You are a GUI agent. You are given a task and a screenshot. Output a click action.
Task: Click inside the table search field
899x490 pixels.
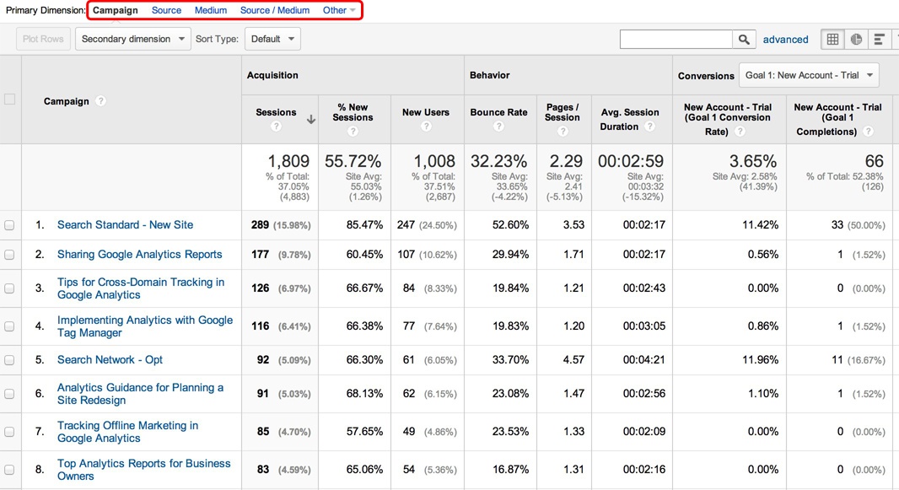pyautogui.click(x=676, y=40)
